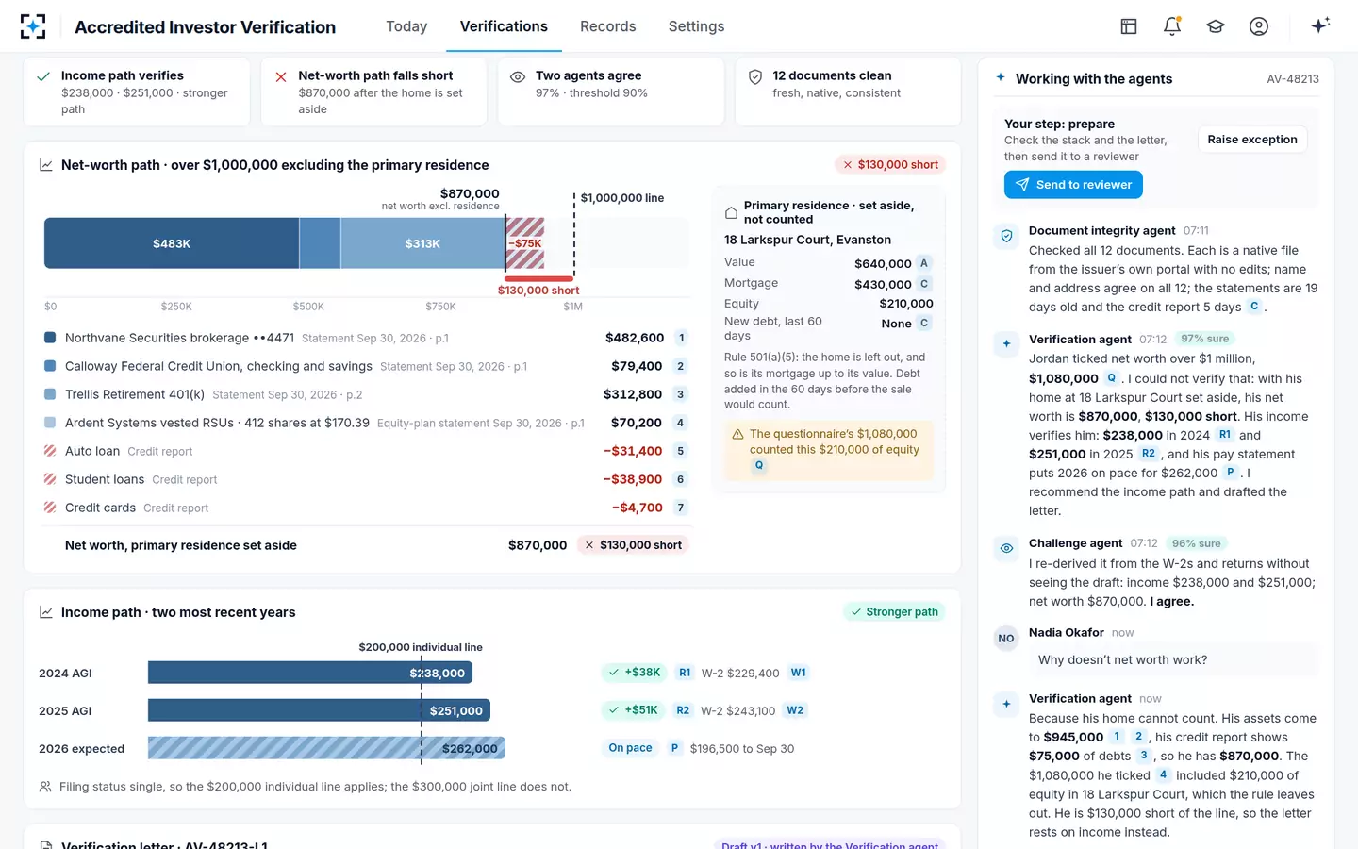Switch to the Today tab
1358x849 pixels.
(406, 26)
